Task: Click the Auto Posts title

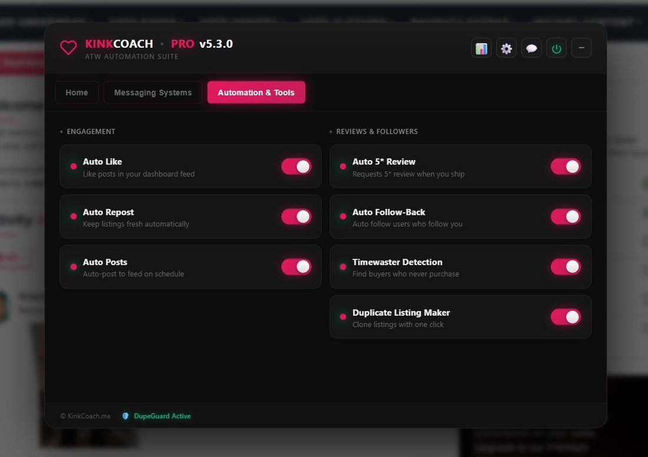Action: click(x=105, y=262)
